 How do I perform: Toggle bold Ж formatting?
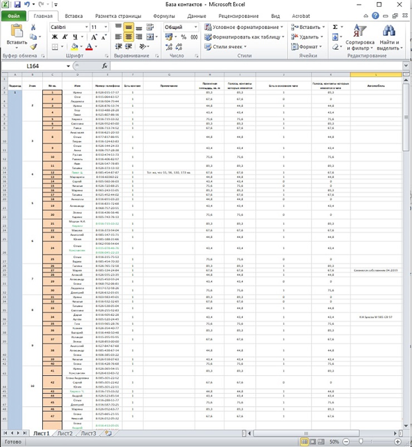[x=55, y=37]
